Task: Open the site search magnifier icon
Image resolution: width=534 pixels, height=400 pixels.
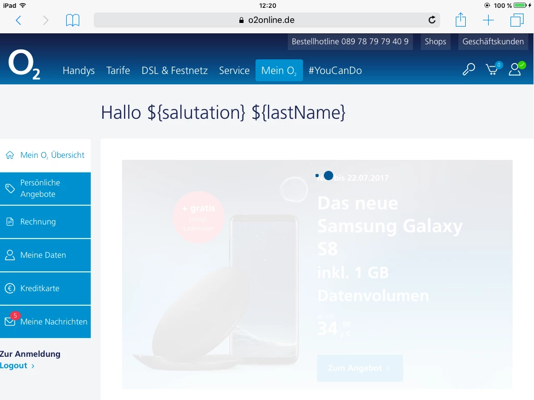Action: tap(469, 69)
